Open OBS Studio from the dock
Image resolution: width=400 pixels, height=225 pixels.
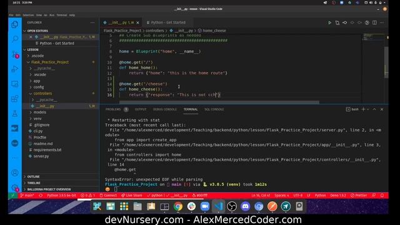click(232, 206)
